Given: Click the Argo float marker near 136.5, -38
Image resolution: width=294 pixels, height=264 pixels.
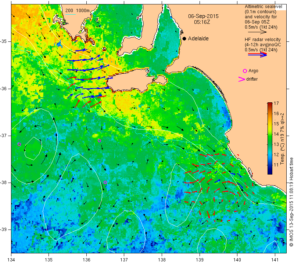Looking at the screenshot, I should tap(105, 183).
